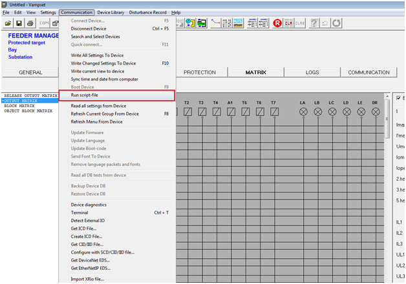Switch to the COMMUNICATION tab
406x284 pixels.
(x=369, y=72)
